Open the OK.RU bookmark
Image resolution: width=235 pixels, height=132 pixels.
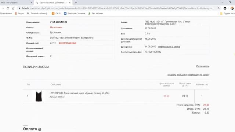(x=57, y=14)
